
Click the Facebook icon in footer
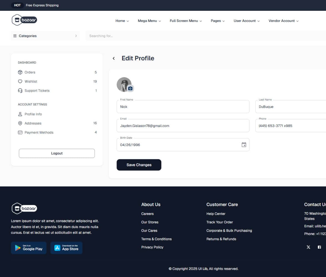[319, 247]
